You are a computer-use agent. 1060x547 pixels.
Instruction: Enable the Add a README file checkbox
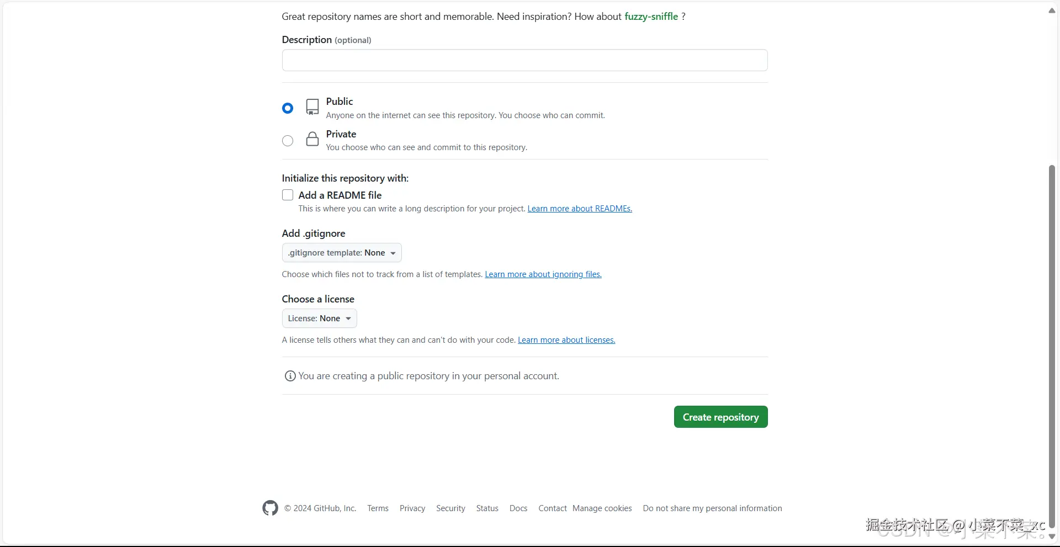[288, 195]
